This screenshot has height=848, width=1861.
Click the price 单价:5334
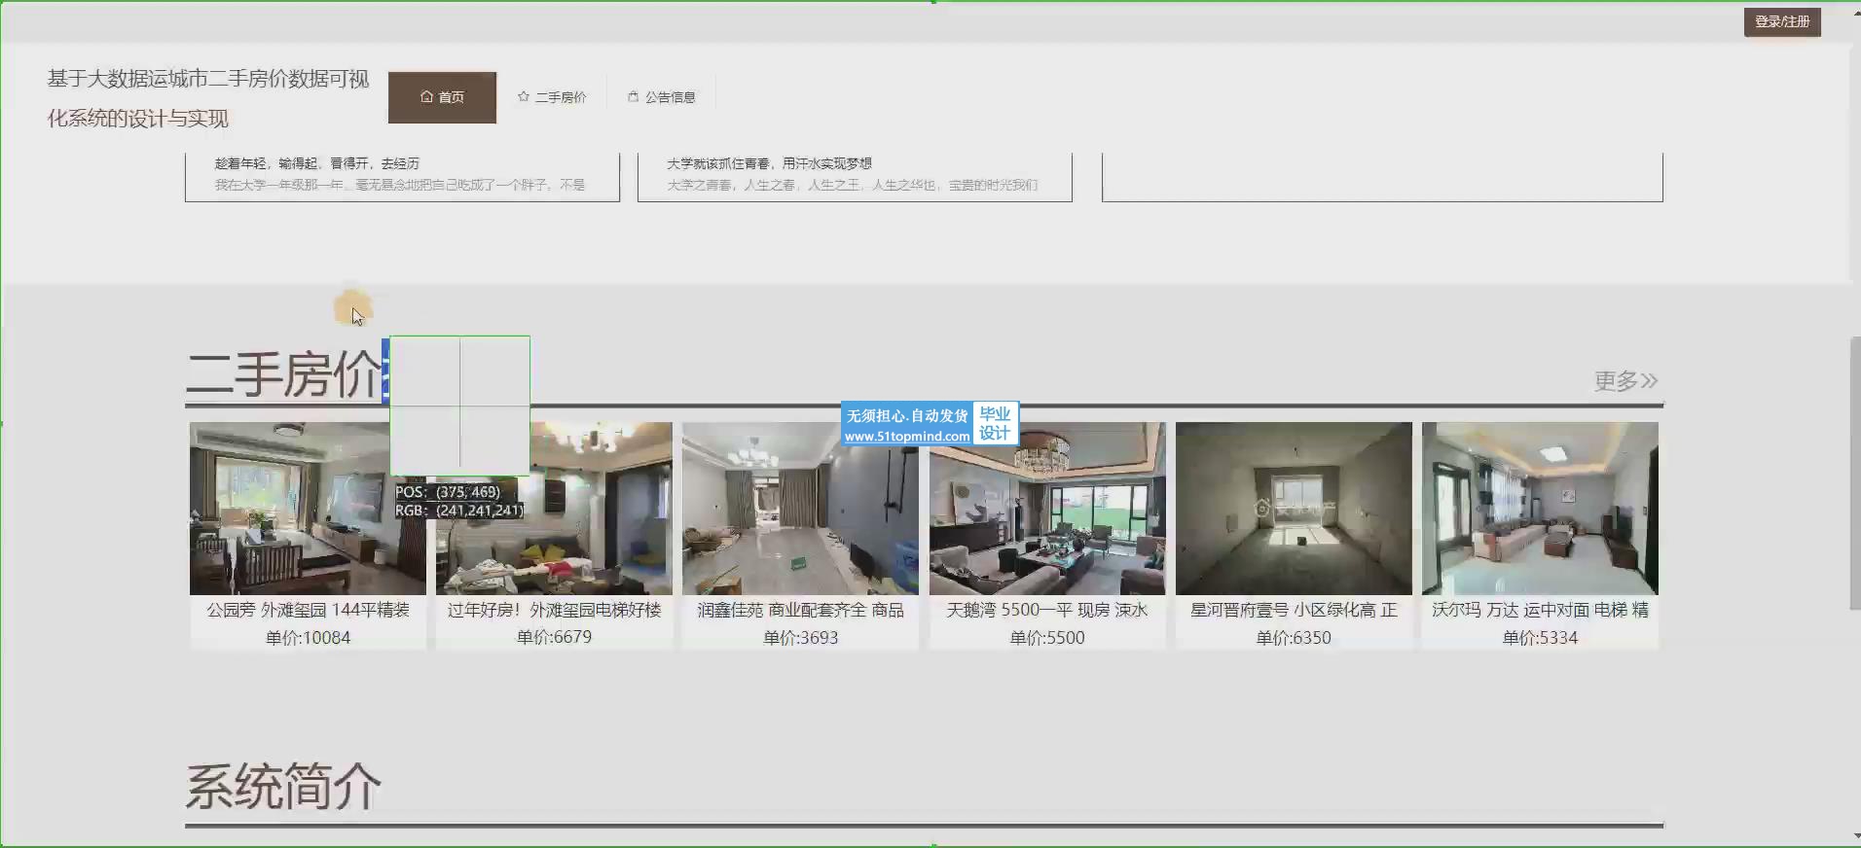point(1540,638)
